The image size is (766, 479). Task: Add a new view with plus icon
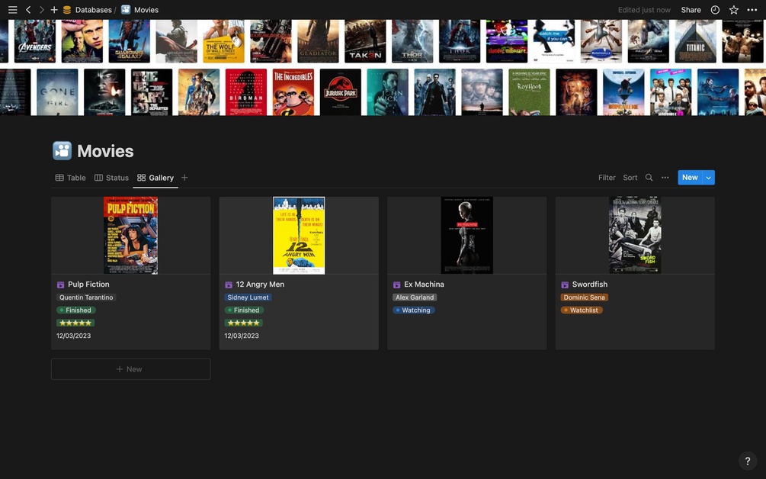(184, 178)
